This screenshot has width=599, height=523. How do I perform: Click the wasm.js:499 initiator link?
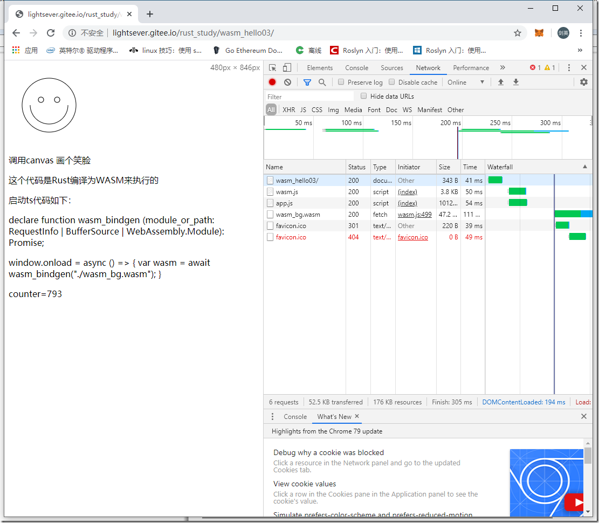tap(414, 214)
